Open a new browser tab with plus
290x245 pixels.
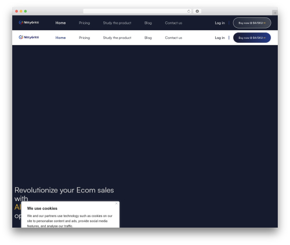click(x=275, y=13)
